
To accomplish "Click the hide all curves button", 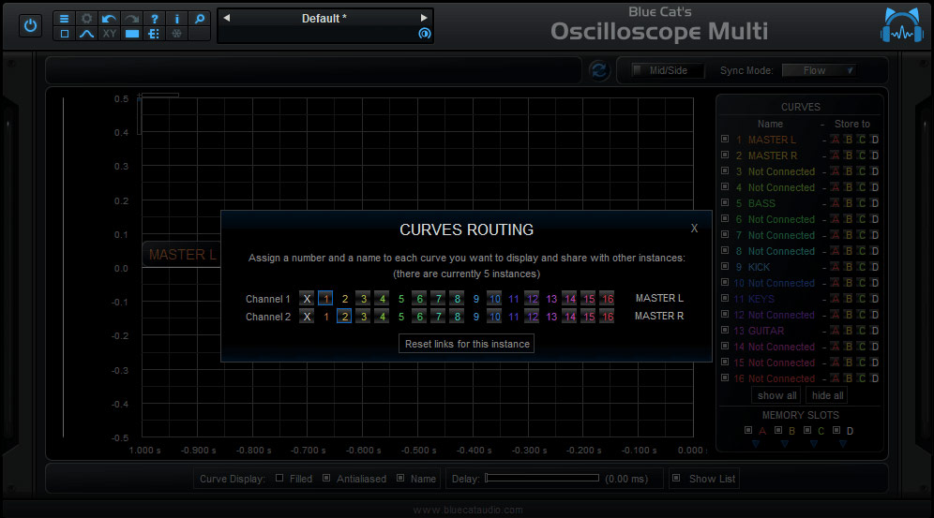I will pyautogui.click(x=827, y=395).
